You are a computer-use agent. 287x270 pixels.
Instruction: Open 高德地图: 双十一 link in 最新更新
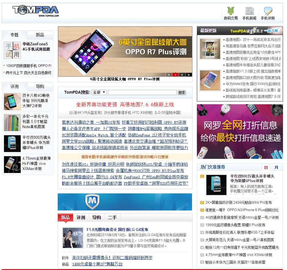point(253,40)
